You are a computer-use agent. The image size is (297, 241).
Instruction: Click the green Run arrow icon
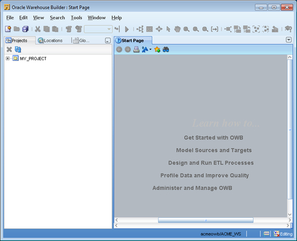click(x=127, y=29)
